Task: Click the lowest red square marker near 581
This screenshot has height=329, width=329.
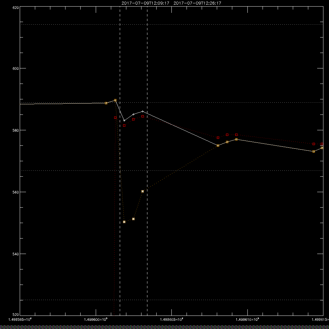Action: 124,125
